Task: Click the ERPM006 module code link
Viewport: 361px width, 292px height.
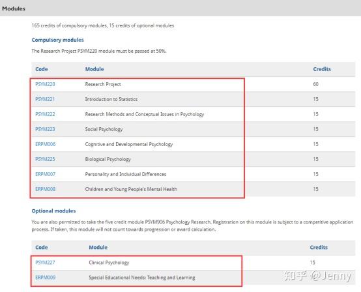Action: tap(46, 144)
